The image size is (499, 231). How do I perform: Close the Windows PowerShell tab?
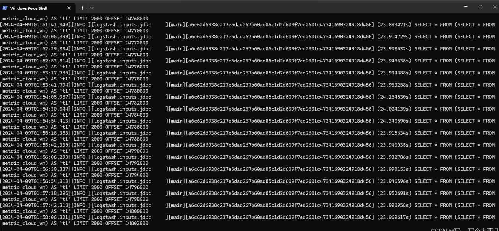coord(69,8)
